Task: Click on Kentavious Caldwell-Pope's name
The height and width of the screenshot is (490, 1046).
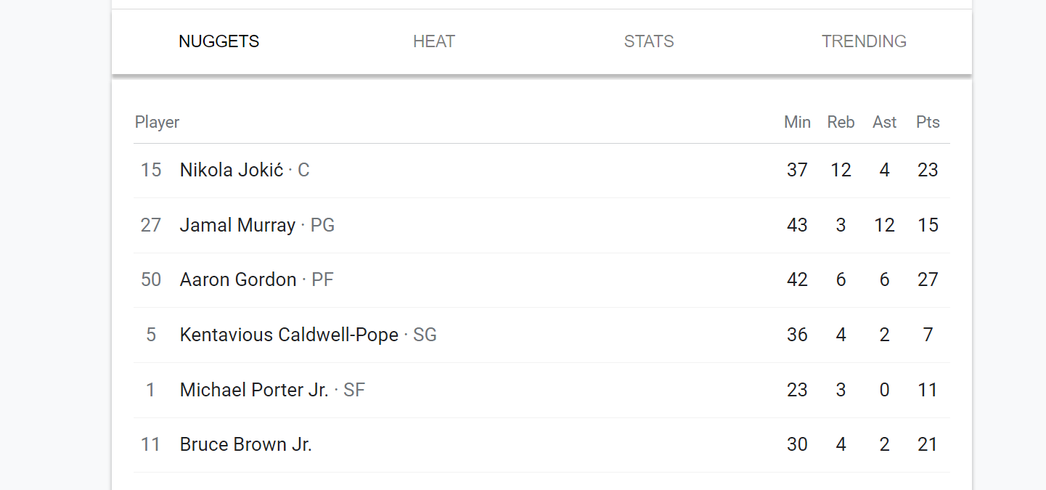Action: pos(289,335)
